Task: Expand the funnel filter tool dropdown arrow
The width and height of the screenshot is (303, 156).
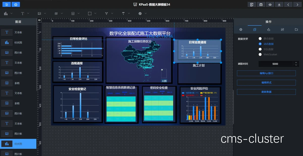Action: pyautogui.click(x=112, y=13)
